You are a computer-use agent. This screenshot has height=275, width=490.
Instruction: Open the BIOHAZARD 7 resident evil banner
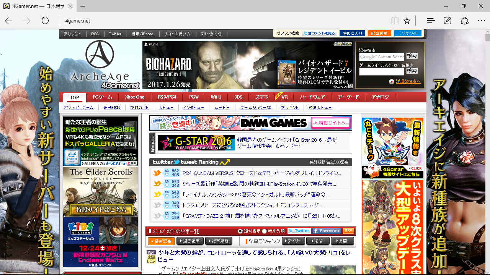(x=248, y=65)
